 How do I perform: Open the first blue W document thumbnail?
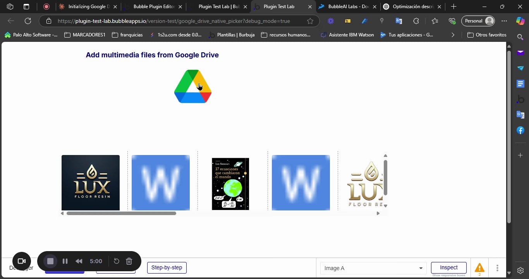pos(161,183)
